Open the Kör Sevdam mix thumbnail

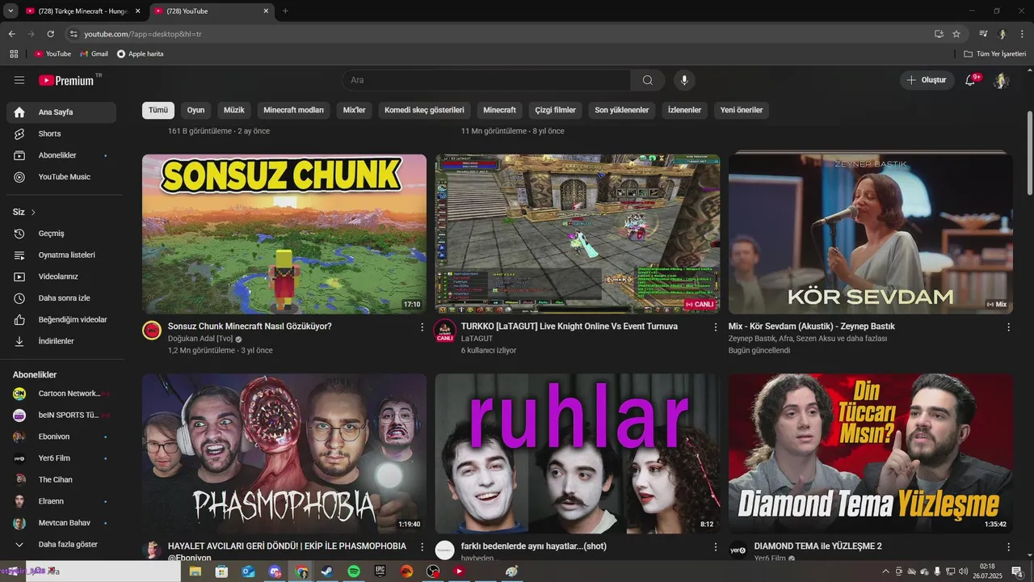[871, 234]
